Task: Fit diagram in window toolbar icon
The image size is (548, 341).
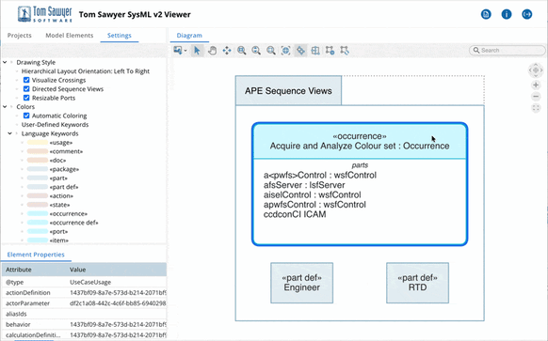Action: 285,51
